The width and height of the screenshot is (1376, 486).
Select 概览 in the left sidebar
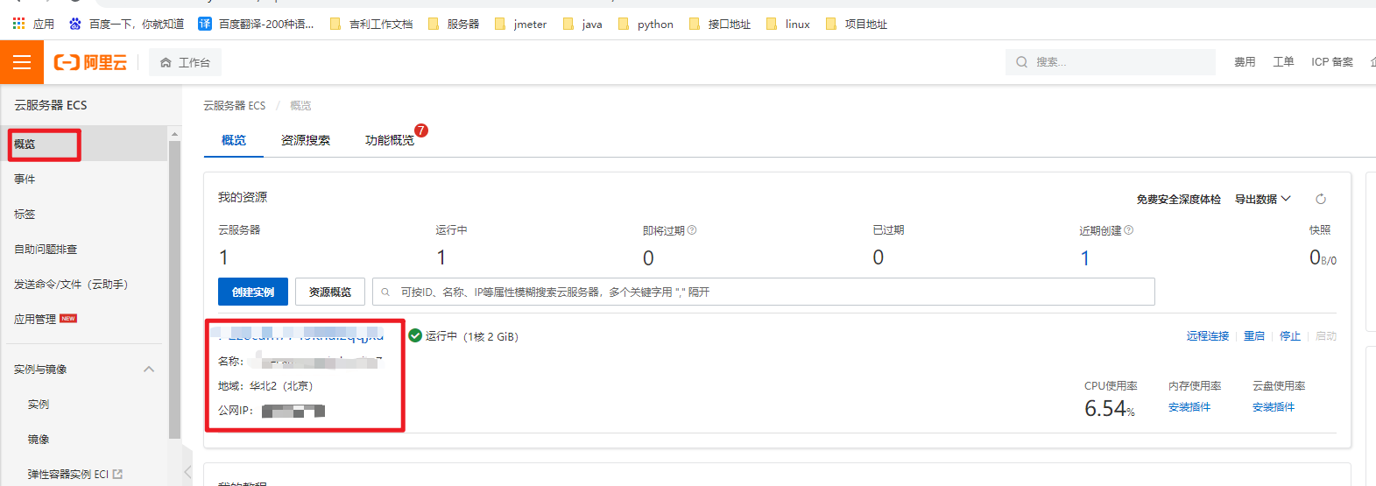coord(83,144)
